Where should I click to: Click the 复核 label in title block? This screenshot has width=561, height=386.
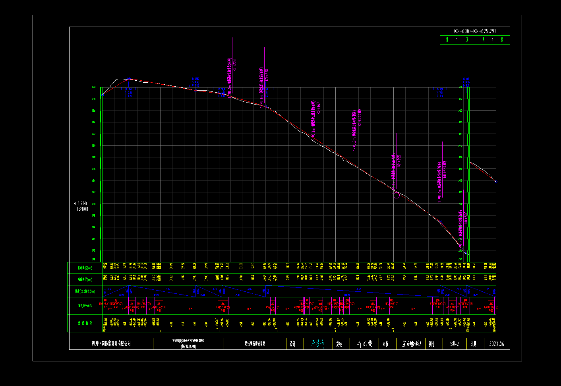[339, 344]
